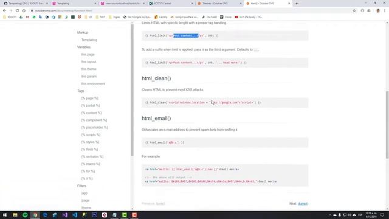
Task: Show hidden system tray icons
Action: point(330,215)
